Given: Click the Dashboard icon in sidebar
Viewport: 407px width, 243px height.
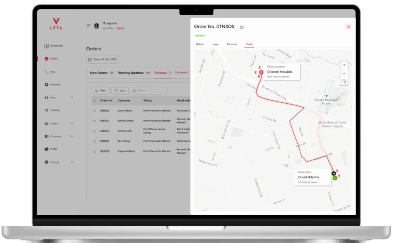Looking at the screenshot, I should click(x=47, y=46).
